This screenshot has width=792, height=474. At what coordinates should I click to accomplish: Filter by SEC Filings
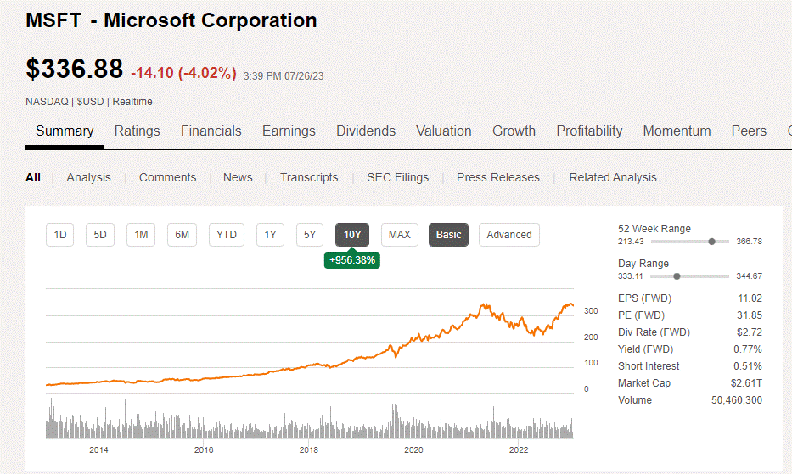coord(397,178)
